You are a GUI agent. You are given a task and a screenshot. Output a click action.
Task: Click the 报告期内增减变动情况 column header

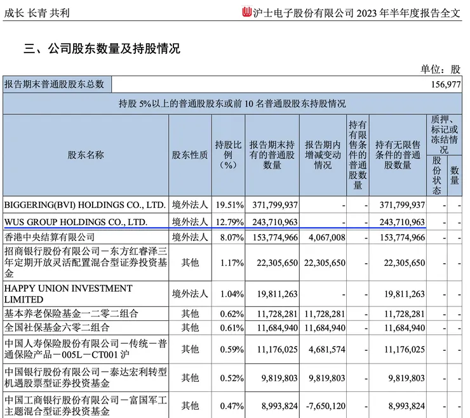click(323, 155)
